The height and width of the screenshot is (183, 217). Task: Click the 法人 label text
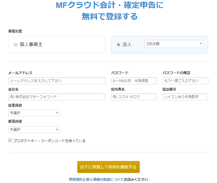127,44
